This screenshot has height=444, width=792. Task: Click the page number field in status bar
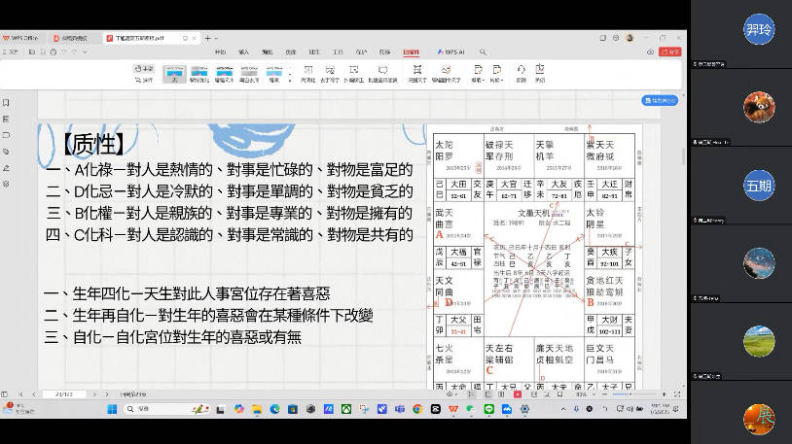(x=66, y=394)
